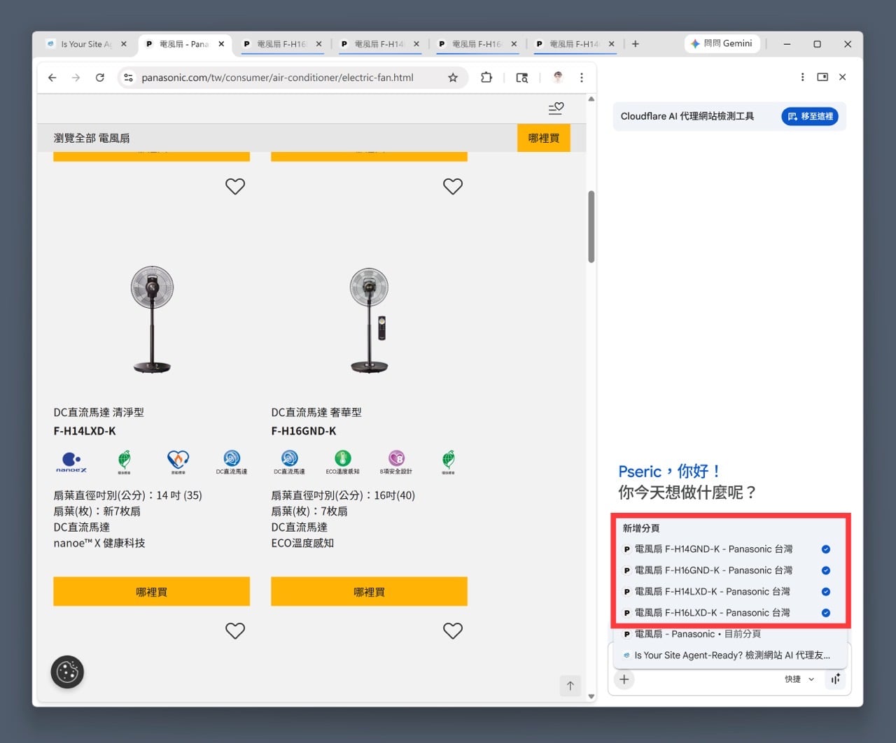Click the Gemini voice input icon
This screenshot has width=896, height=743.
(x=836, y=679)
